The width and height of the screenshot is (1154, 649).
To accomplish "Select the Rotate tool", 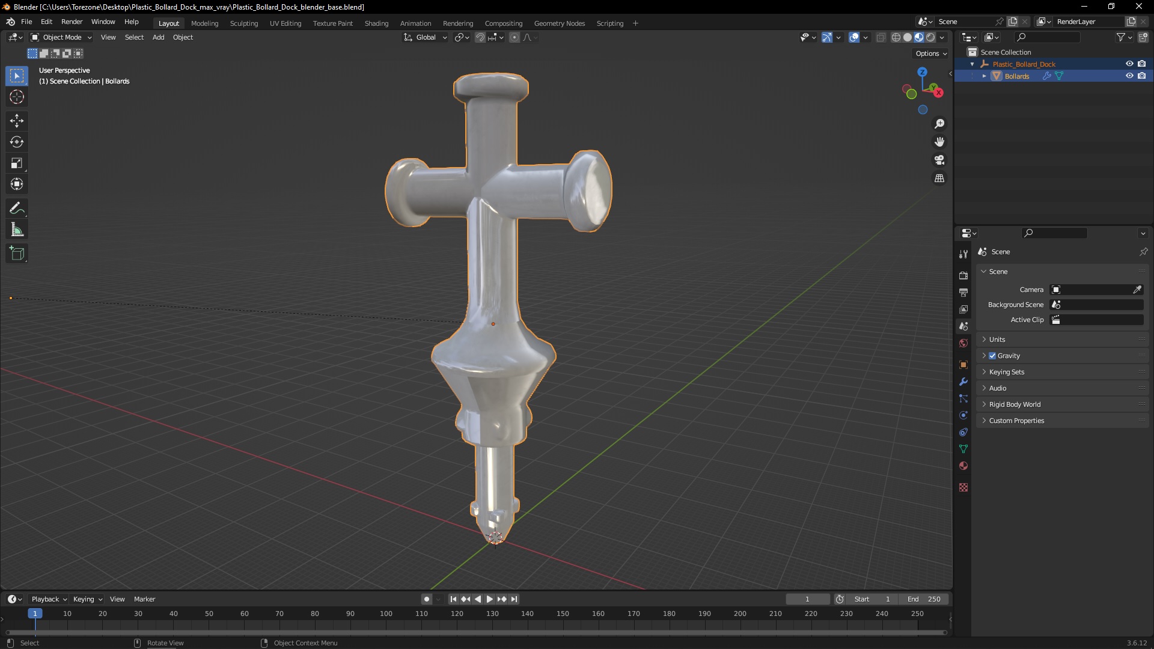I will click(17, 142).
